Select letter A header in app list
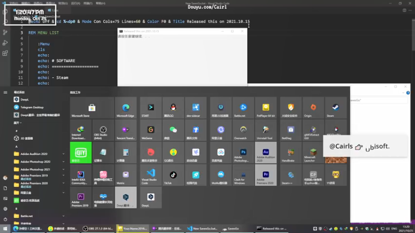 click(17, 147)
